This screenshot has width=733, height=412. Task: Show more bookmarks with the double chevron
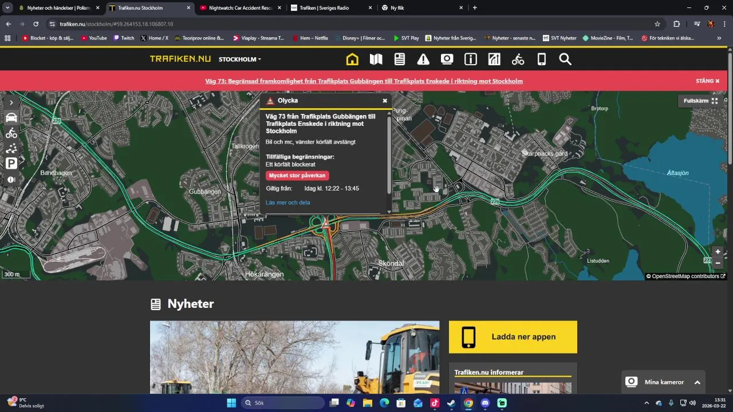719,38
